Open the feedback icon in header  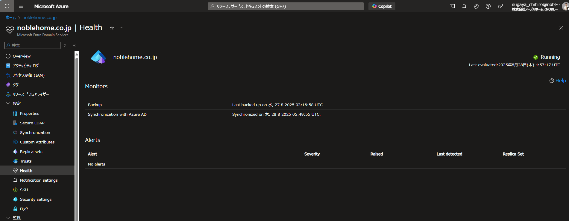point(500,6)
